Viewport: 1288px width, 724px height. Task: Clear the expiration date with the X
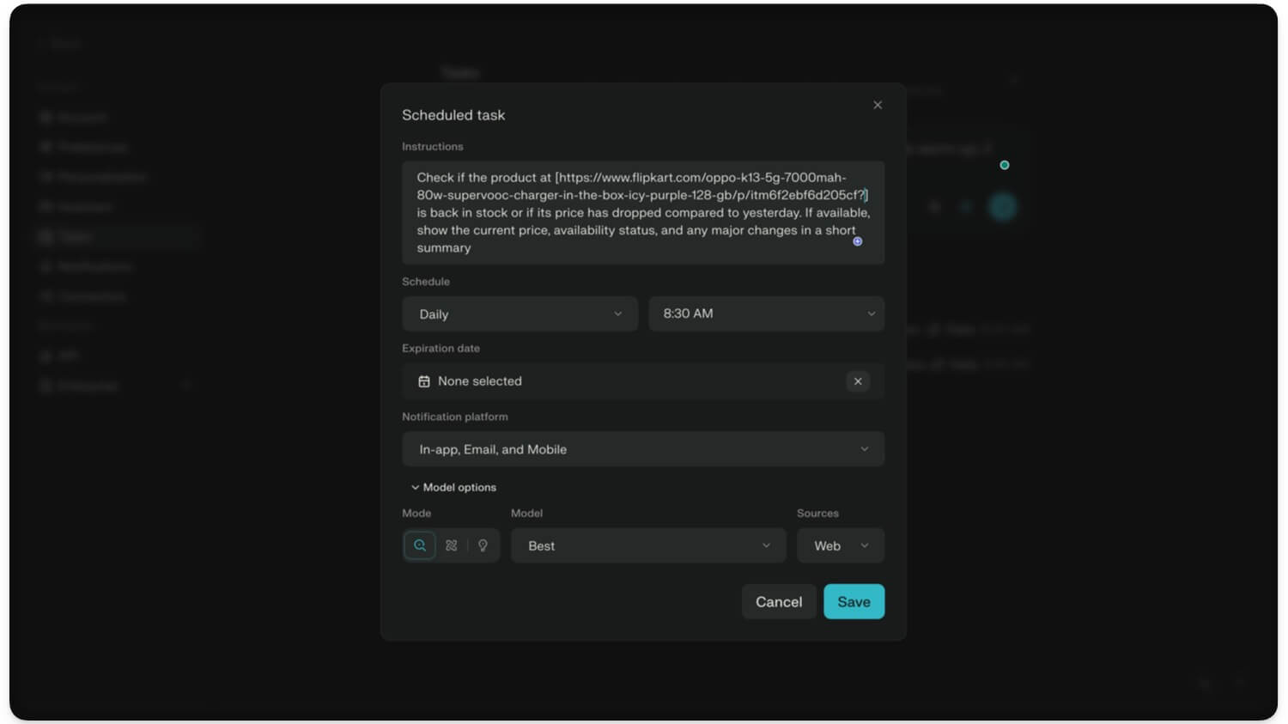[858, 381]
